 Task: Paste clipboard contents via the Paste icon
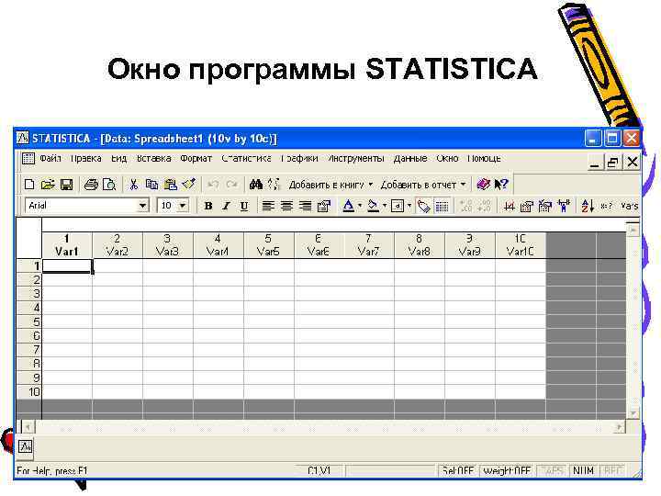(x=171, y=185)
